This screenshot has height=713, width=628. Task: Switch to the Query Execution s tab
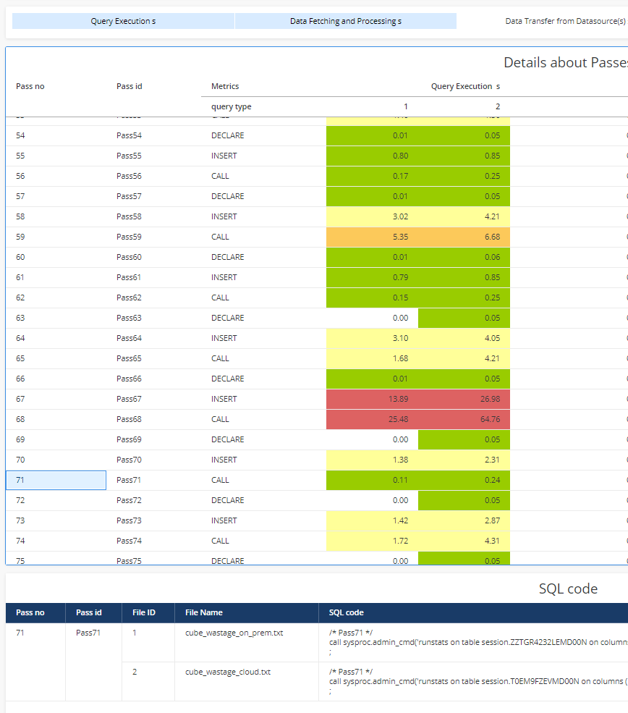tap(123, 20)
